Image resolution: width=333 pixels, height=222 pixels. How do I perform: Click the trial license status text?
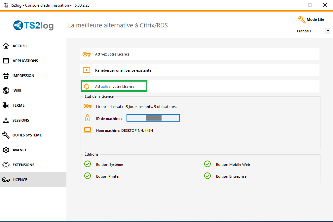coord(136,107)
